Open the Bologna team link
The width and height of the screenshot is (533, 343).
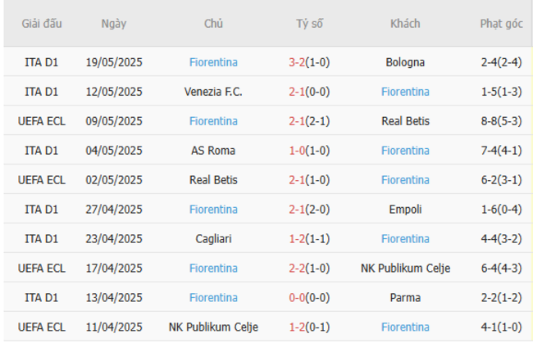pyautogui.click(x=405, y=62)
